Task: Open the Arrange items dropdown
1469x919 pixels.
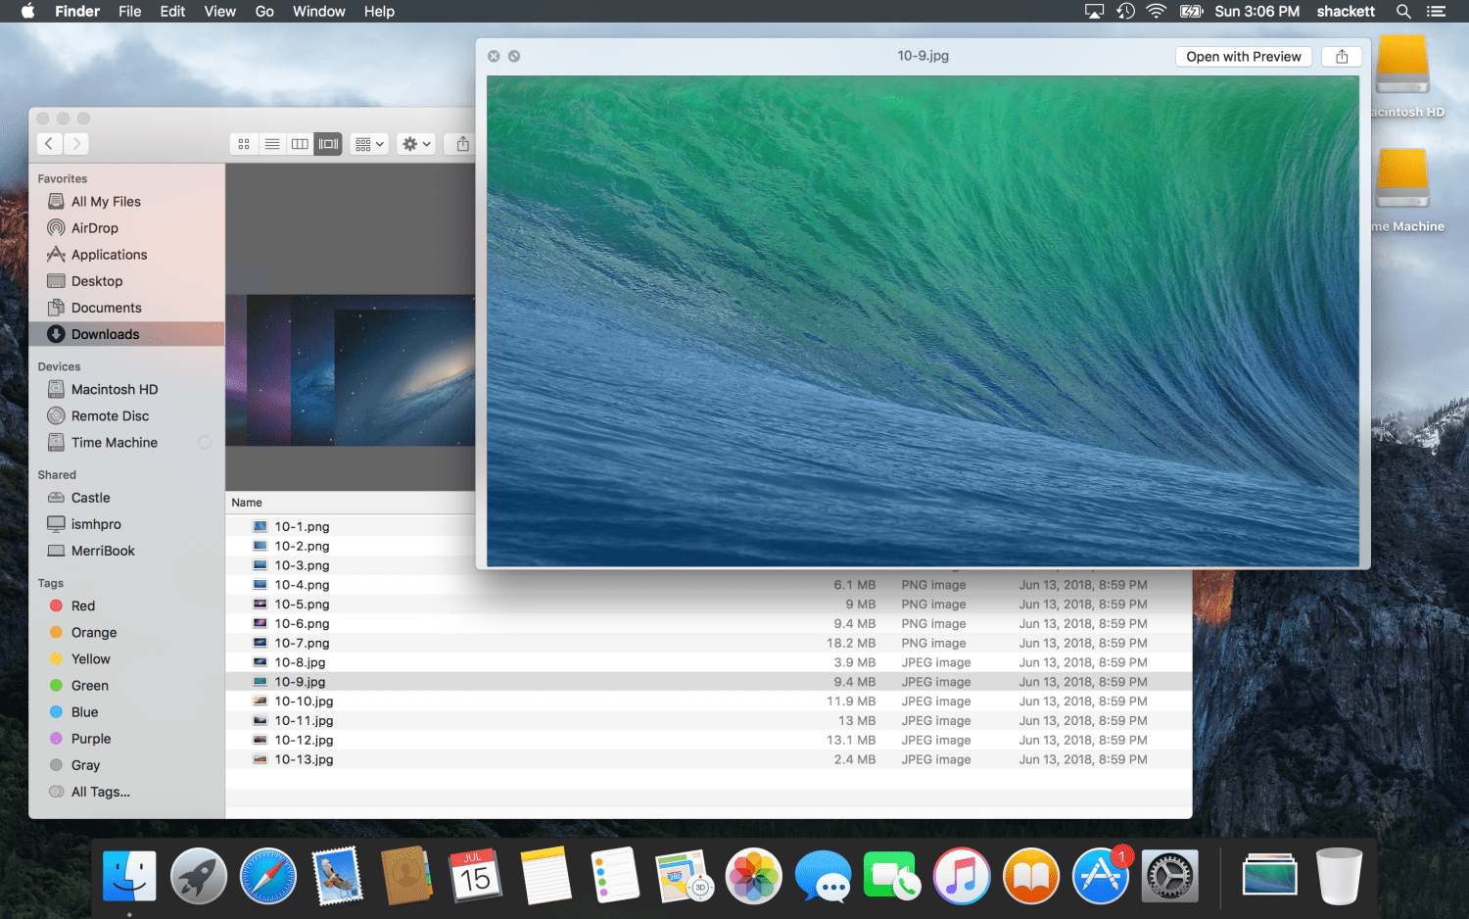Action: pos(369,144)
